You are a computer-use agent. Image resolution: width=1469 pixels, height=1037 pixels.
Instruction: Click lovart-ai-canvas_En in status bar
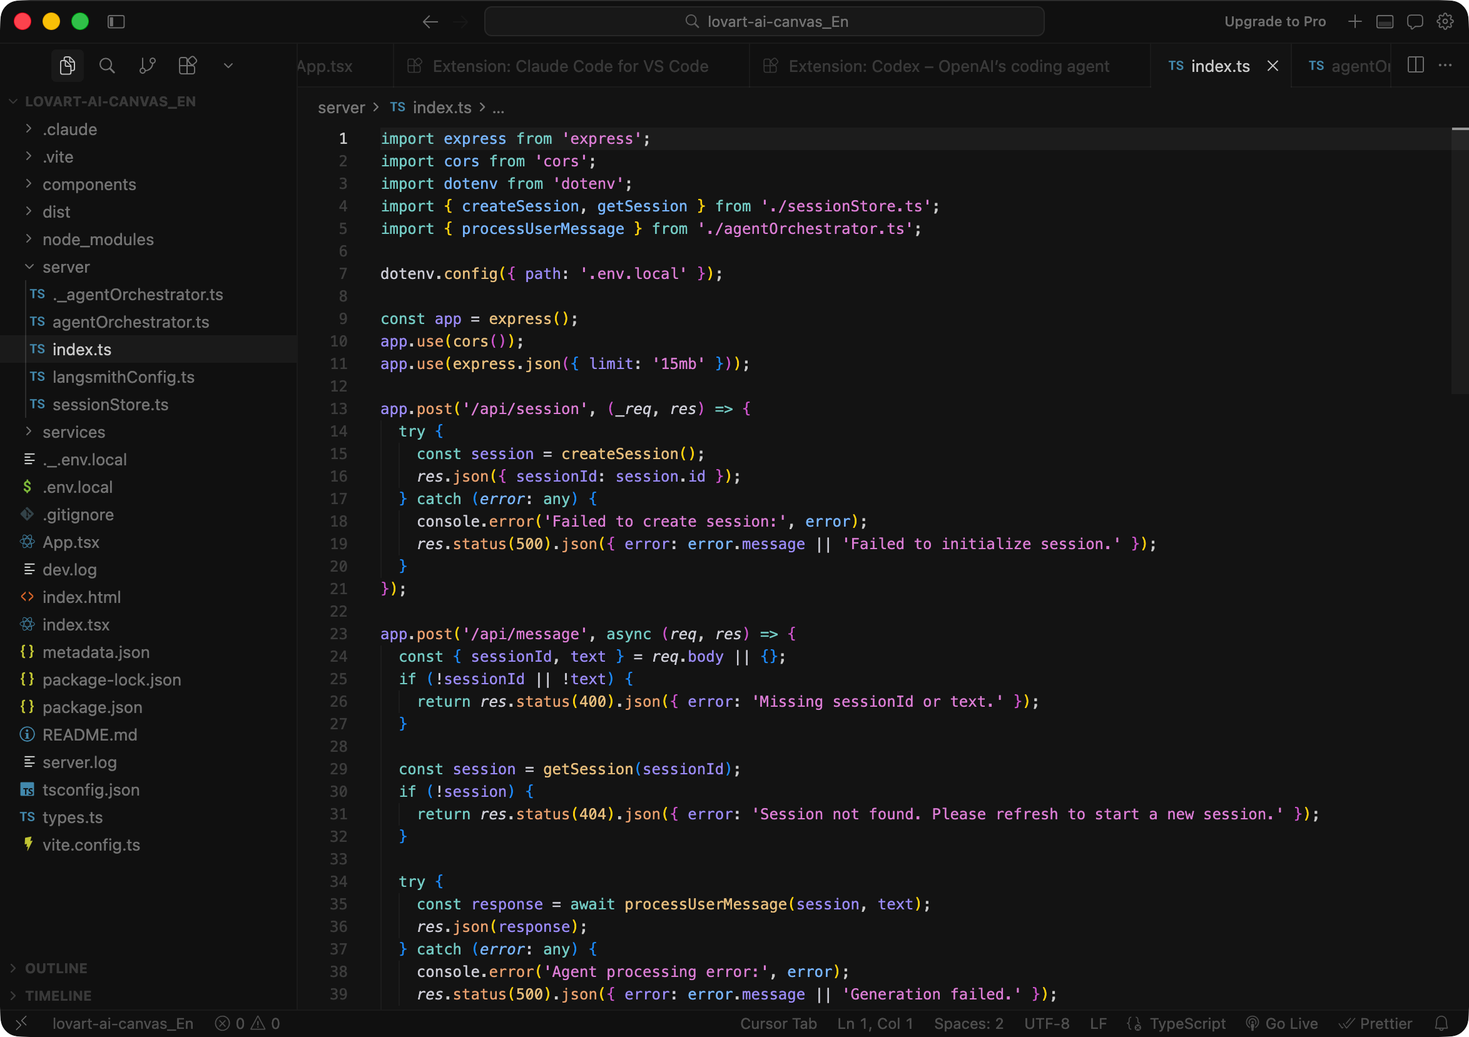(123, 1023)
